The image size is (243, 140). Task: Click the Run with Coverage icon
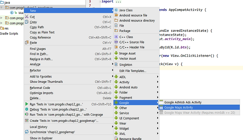27,114
